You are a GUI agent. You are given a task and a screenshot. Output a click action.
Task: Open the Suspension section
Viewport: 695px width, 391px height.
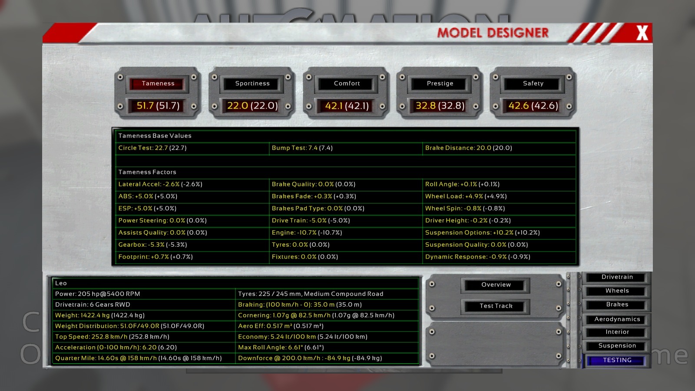point(617,346)
